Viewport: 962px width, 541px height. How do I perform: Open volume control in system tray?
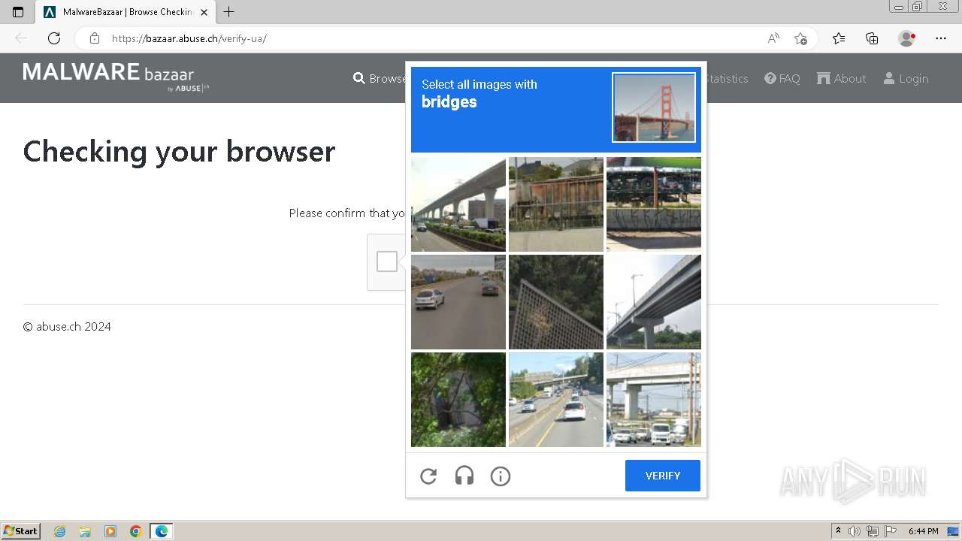pyautogui.click(x=855, y=531)
